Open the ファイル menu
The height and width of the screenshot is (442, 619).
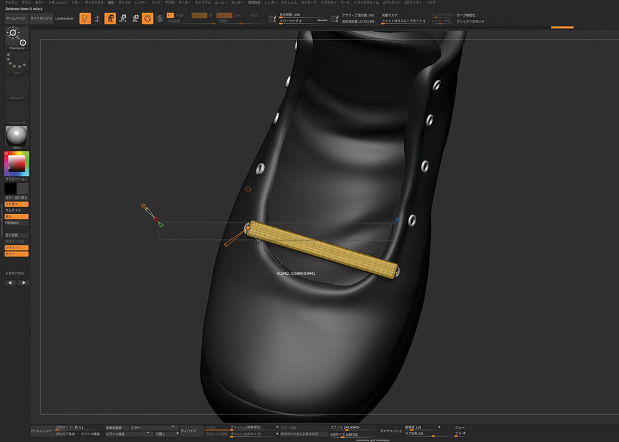124,2
